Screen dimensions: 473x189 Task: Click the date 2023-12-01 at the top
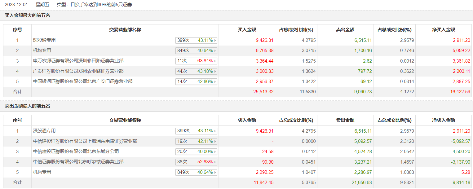[16, 5]
